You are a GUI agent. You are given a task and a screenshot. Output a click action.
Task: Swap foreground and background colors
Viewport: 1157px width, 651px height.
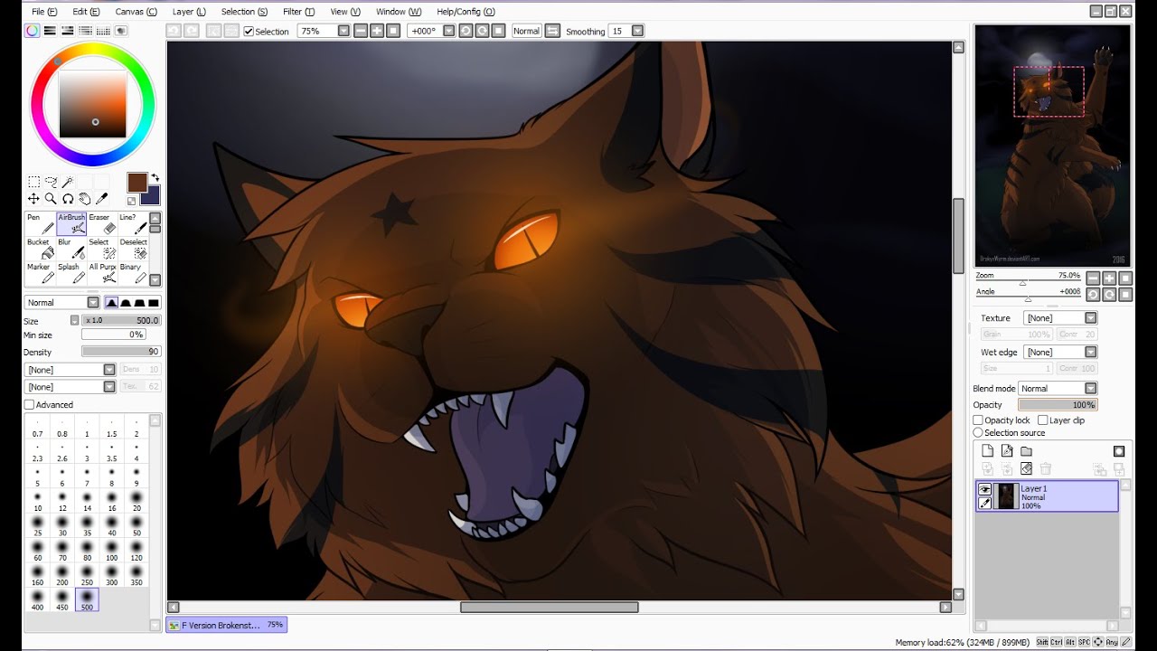click(x=155, y=178)
